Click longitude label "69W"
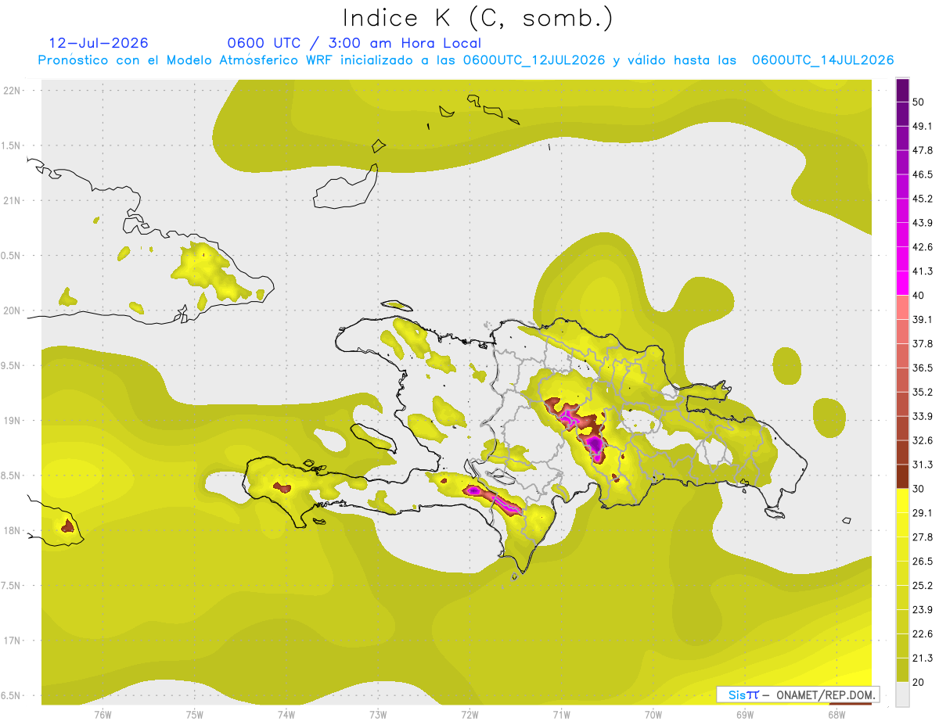 click(x=744, y=714)
